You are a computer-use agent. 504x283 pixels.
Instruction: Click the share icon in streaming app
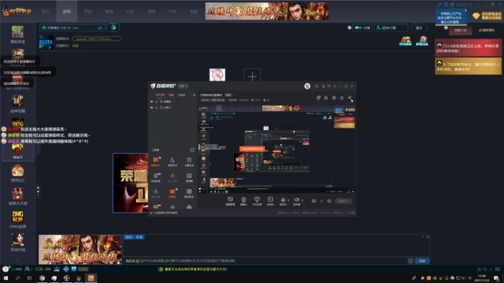[x=350, y=98]
